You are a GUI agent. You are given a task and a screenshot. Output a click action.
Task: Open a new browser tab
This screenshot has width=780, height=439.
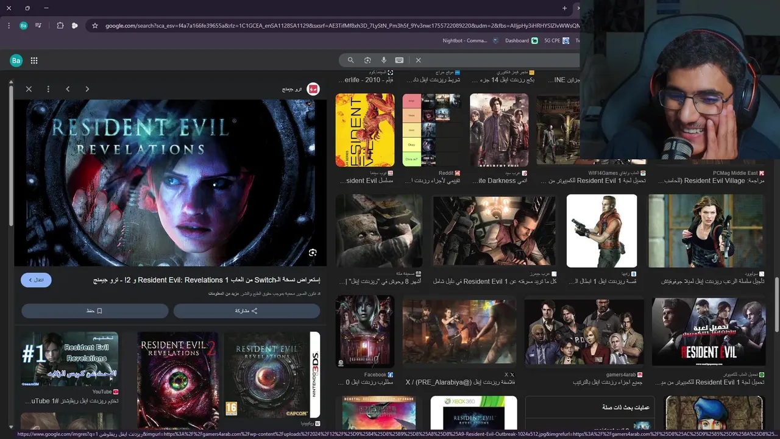(564, 8)
